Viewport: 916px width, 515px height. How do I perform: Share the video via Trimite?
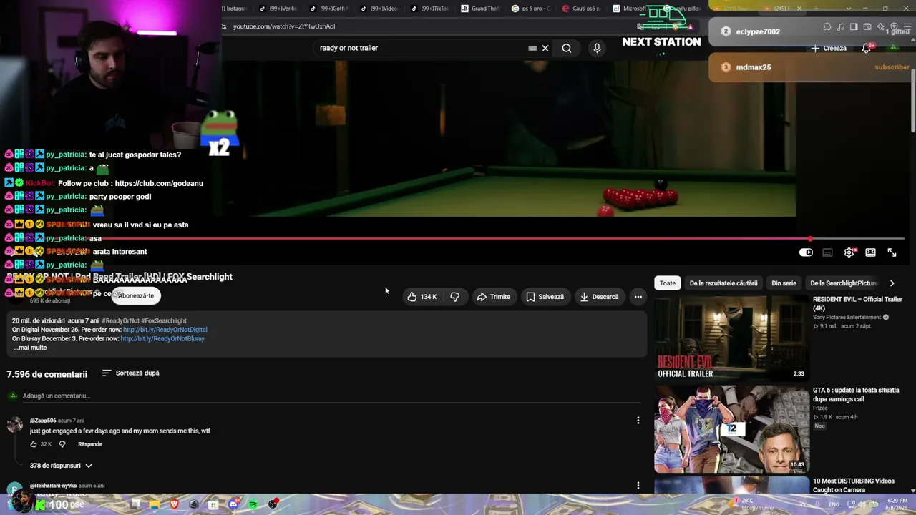pos(494,297)
